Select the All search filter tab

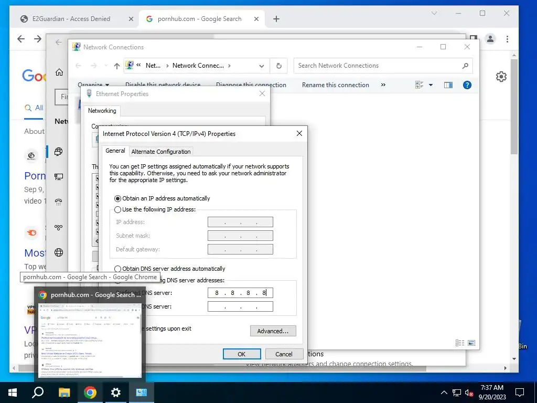click(x=34, y=108)
